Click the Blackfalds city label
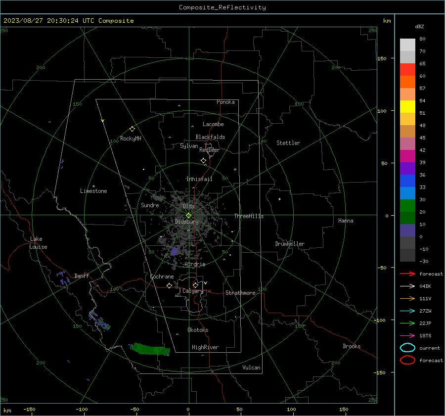The image size is (445, 416). 210,137
